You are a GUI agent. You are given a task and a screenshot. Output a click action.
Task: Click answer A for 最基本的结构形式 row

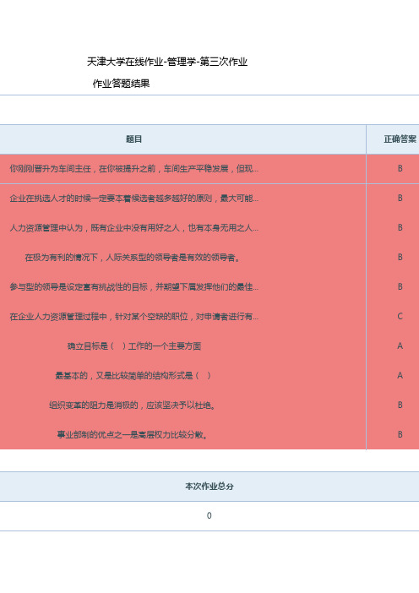pyautogui.click(x=400, y=375)
